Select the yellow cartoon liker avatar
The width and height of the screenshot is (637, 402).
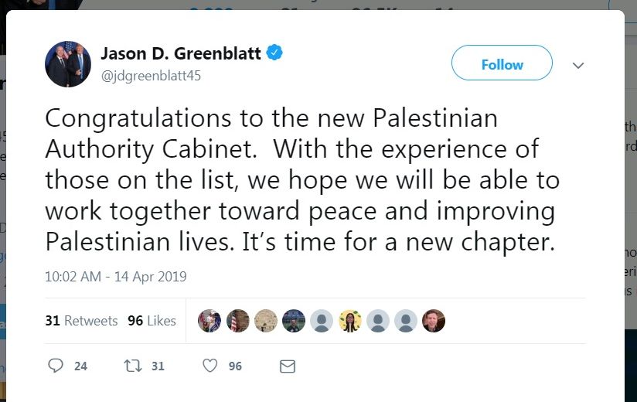pyautogui.click(x=350, y=321)
